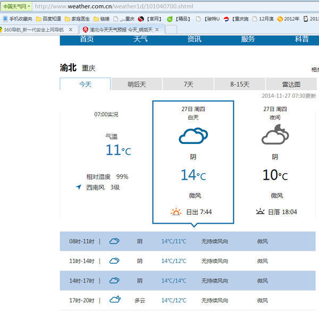Click the 相对湿度 99% reading
The width and height of the screenshot is (319, 313).
pos(107,177)
